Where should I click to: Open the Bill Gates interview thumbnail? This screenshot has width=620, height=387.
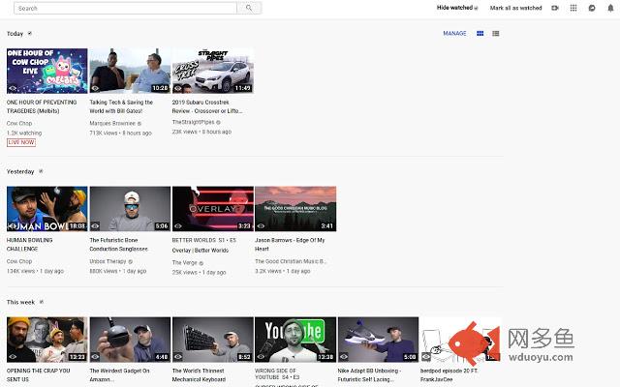[x=130, y=71]
